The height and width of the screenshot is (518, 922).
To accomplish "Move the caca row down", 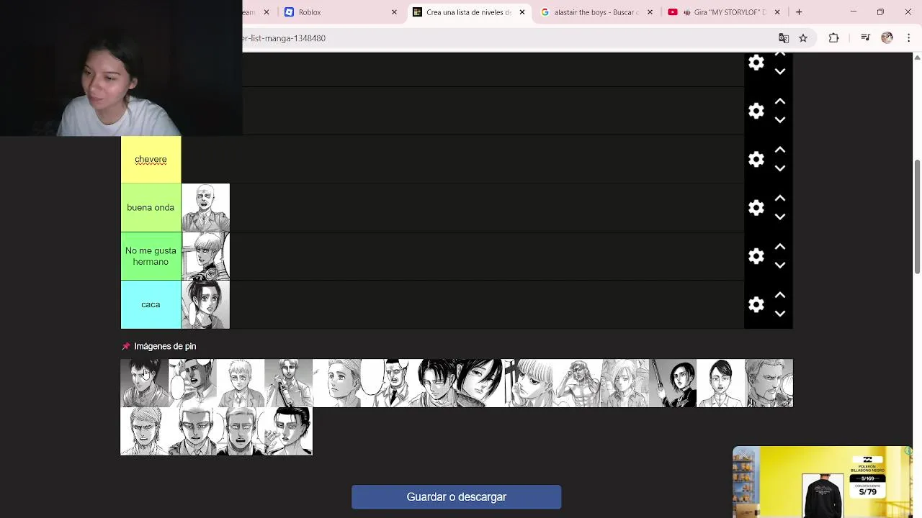I will pyautogui.click(x=780, y=314).
